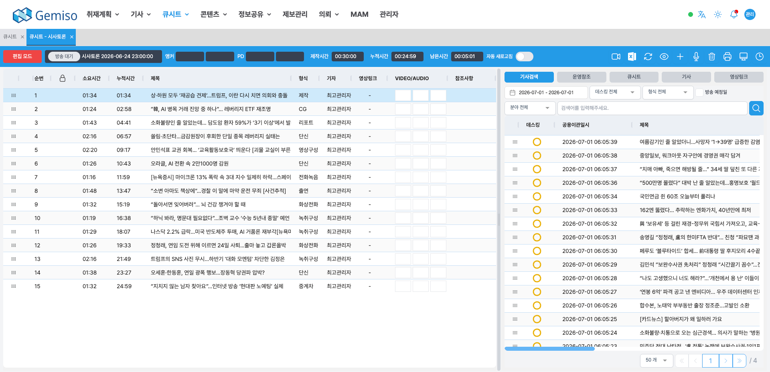Screen dimensions: 770x372
Task: Open the 관리자 menu
Action: 389,14
